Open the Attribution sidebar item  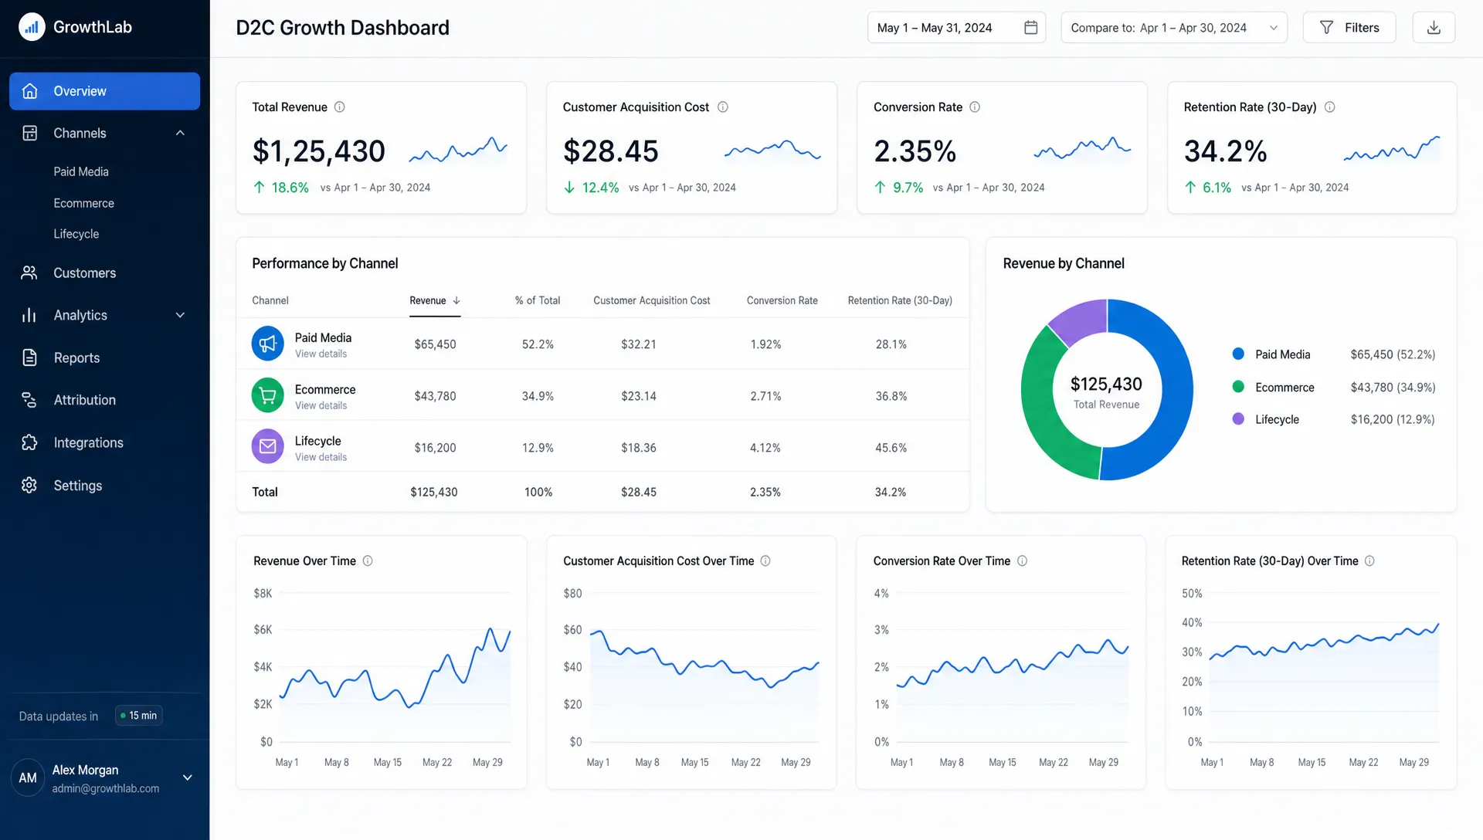point(104,400)
